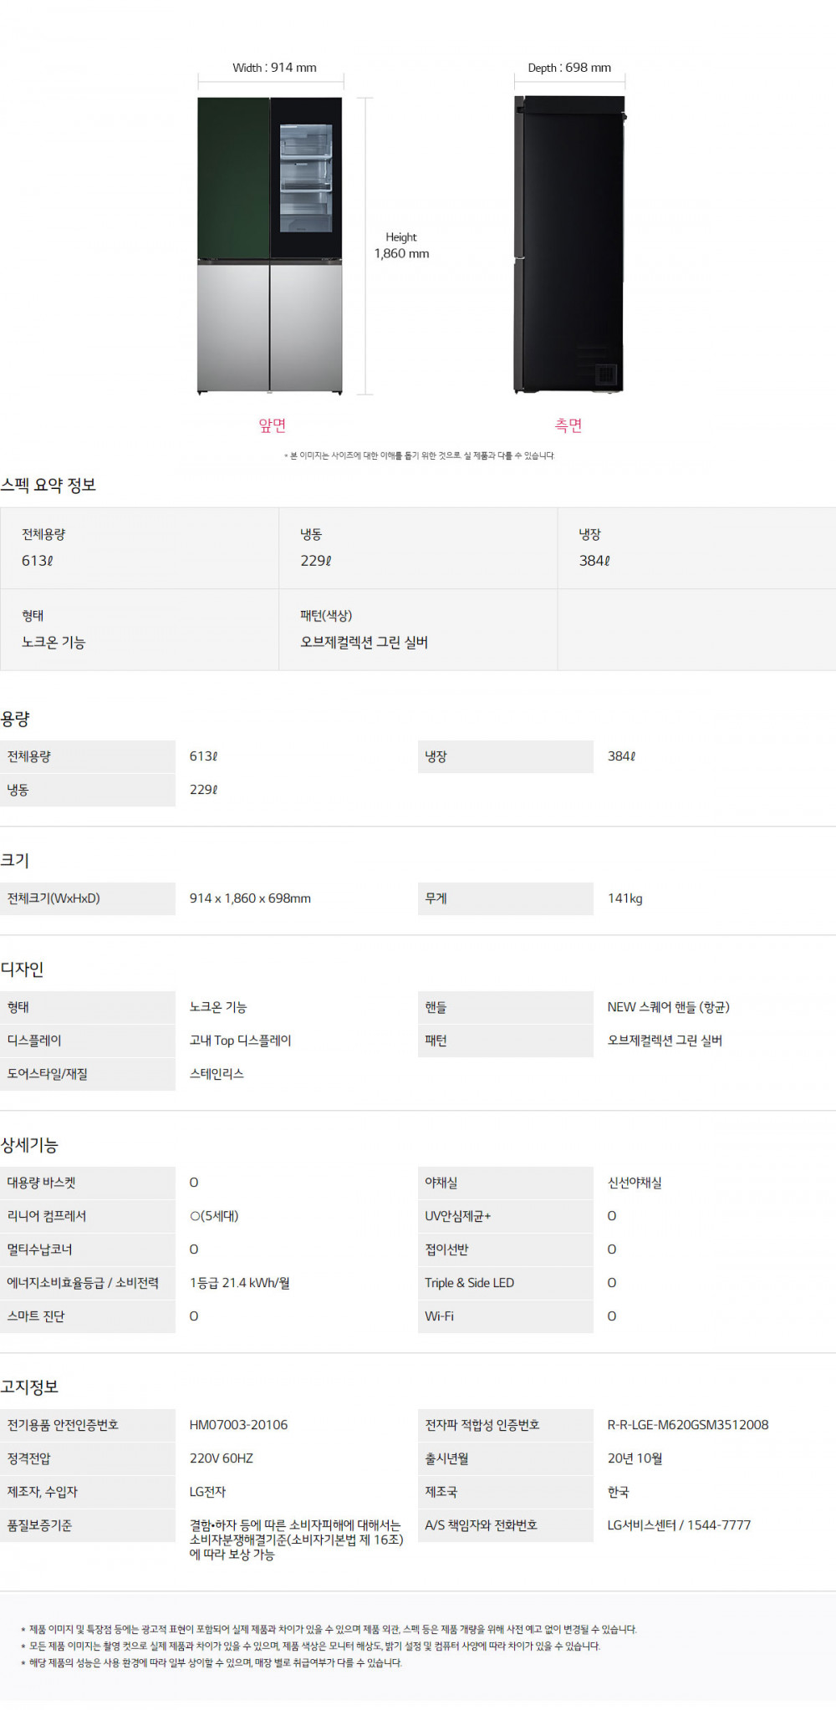
Task: Click the side view refrigerator image
Action: point(569,245)
